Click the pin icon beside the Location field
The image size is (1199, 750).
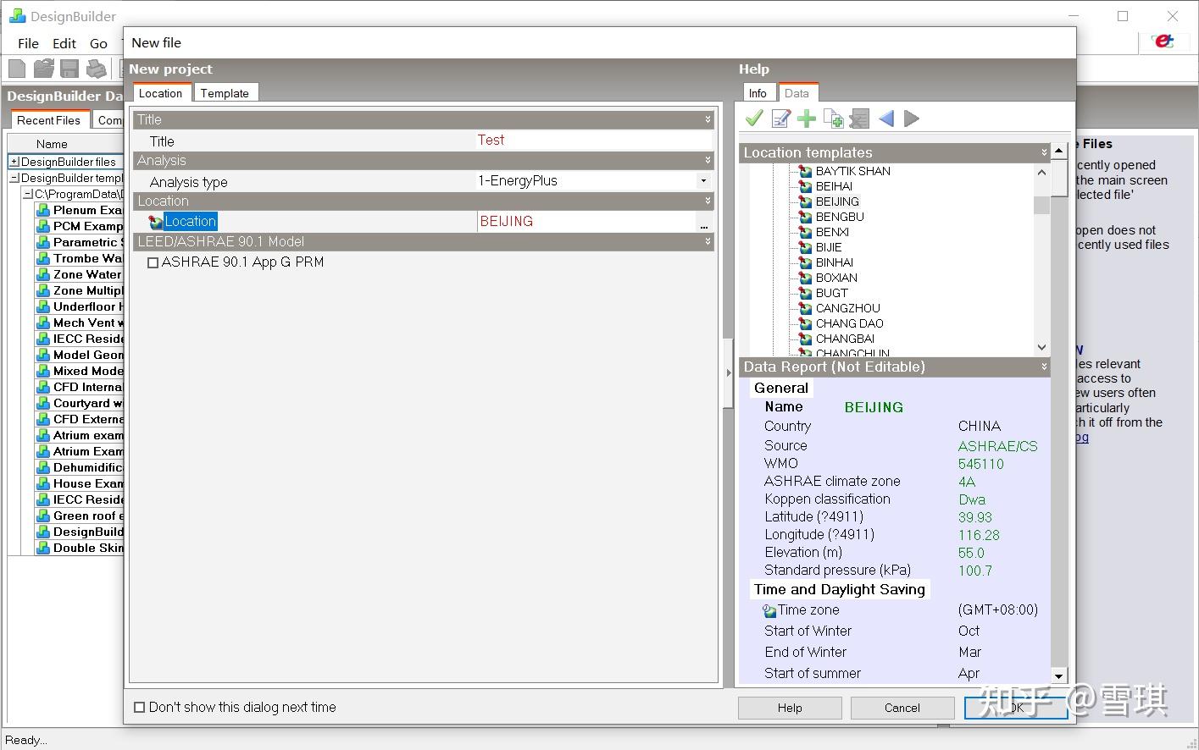[x=156, y=222]
